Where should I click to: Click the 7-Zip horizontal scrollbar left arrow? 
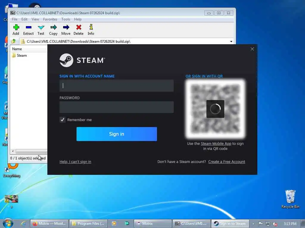point(13,151)
